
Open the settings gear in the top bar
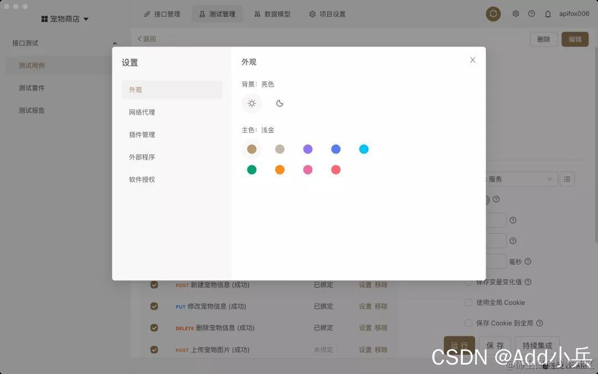point(515,13)
